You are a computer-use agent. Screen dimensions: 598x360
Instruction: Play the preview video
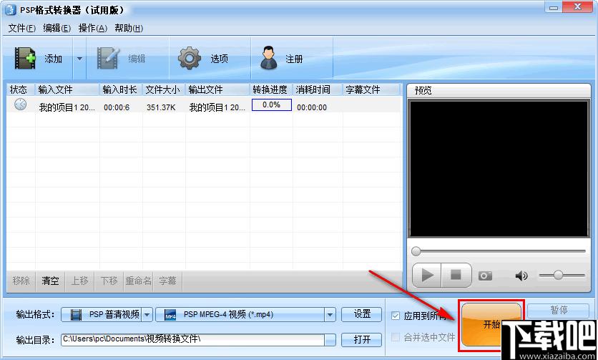427,276
